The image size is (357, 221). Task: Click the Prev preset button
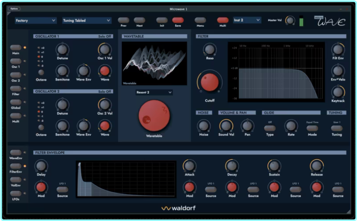[123, 20]
